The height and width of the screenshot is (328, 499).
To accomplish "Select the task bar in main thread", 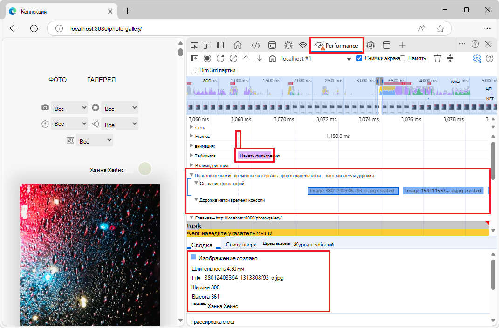I will click(x=338, y=225).
